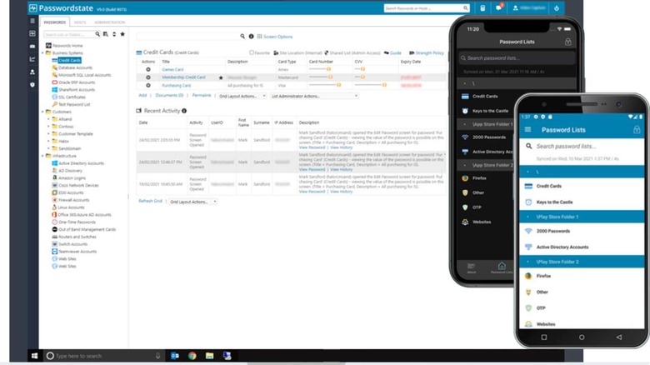Image resolution: width=650 pixels, height=365 pixels.
Task: Open the user account icon in sidebar
Action: [x=32, y=72]
